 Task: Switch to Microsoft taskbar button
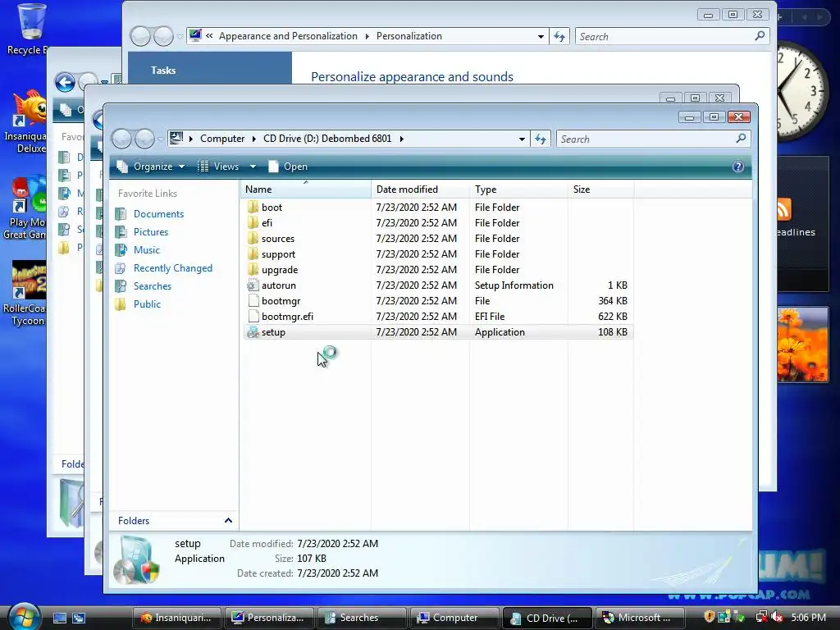pyautogui.click(x=639, y=618)
